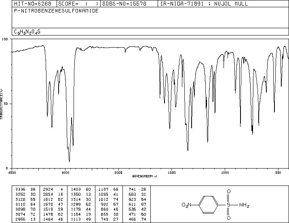The height and width of the screenshot is (223, 289).
Task: Select the C6H6N2O4S molecular formula
Action: (27, 32)
